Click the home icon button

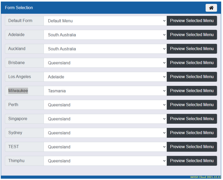(x=211, y=8)
